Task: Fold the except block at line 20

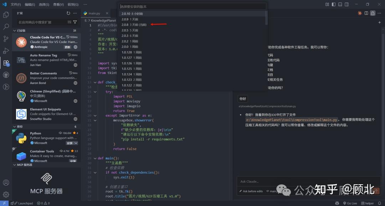Action: pos(95,116)
